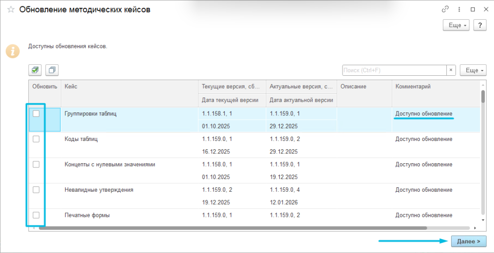The height and width of the screenshot is (253, 494).
Task: Click the Обновить column header
Action: [45, 93]
